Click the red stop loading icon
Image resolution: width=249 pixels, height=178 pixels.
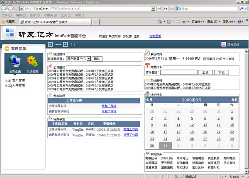[172, 9]
